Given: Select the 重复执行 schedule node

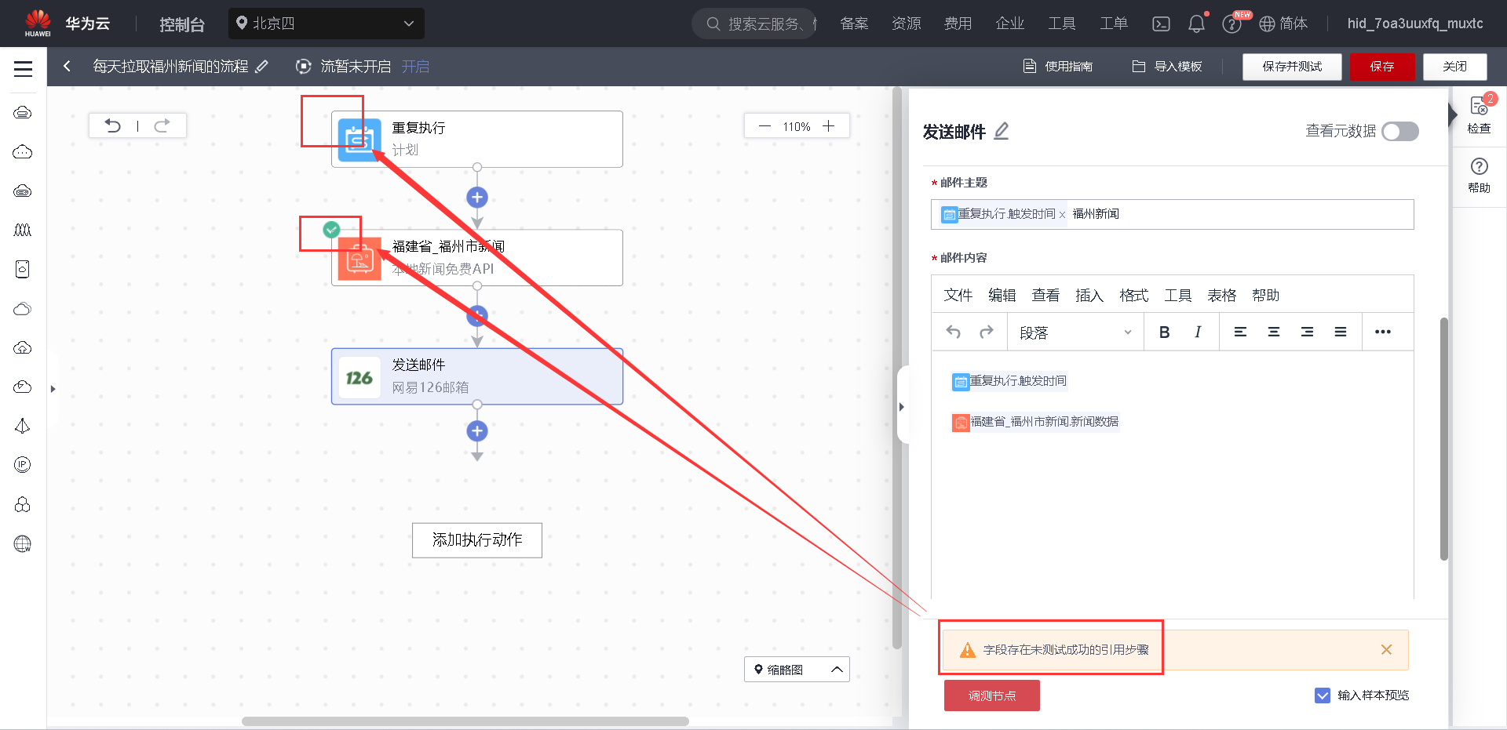Looking at the screenshot, I should [x=477, y=139].
